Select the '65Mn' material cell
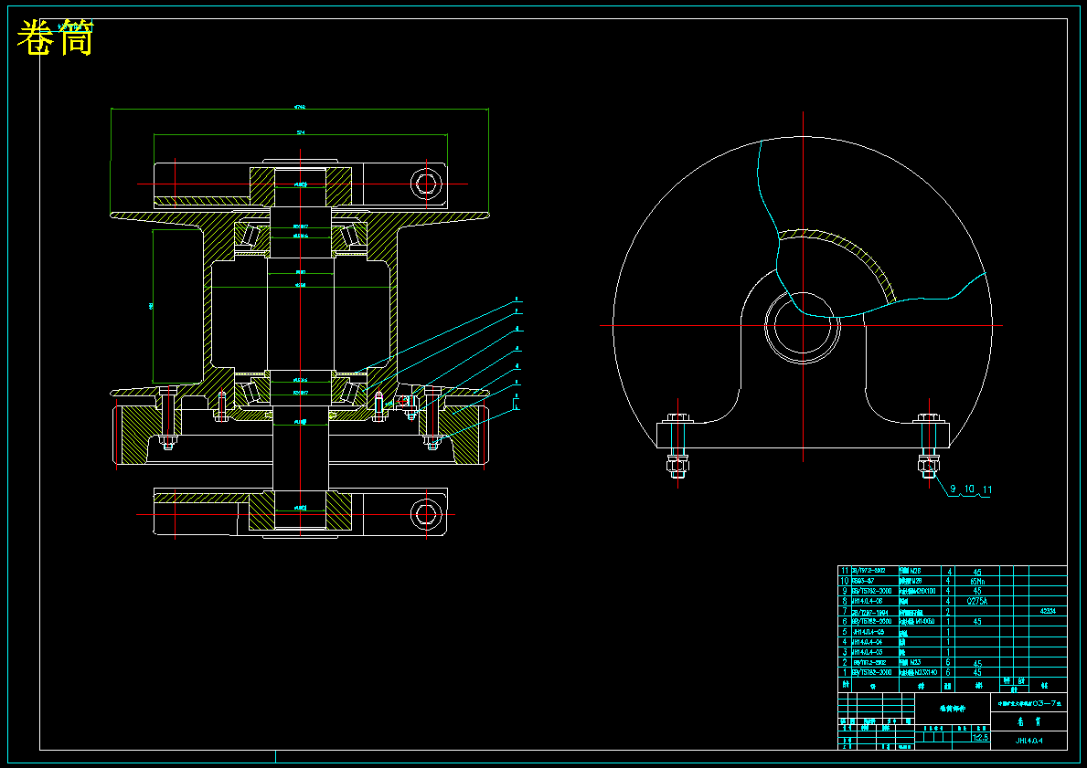The image size is (1087, 768). [x=977, y=581]
